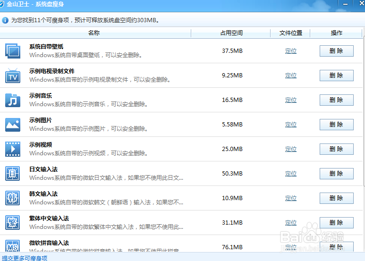Click the 文件位置 column header
Viewport: 365px width, 261px height.
click(290, 33)
